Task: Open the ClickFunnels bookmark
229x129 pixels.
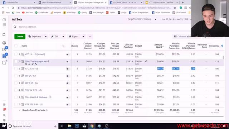Action: 179,13
